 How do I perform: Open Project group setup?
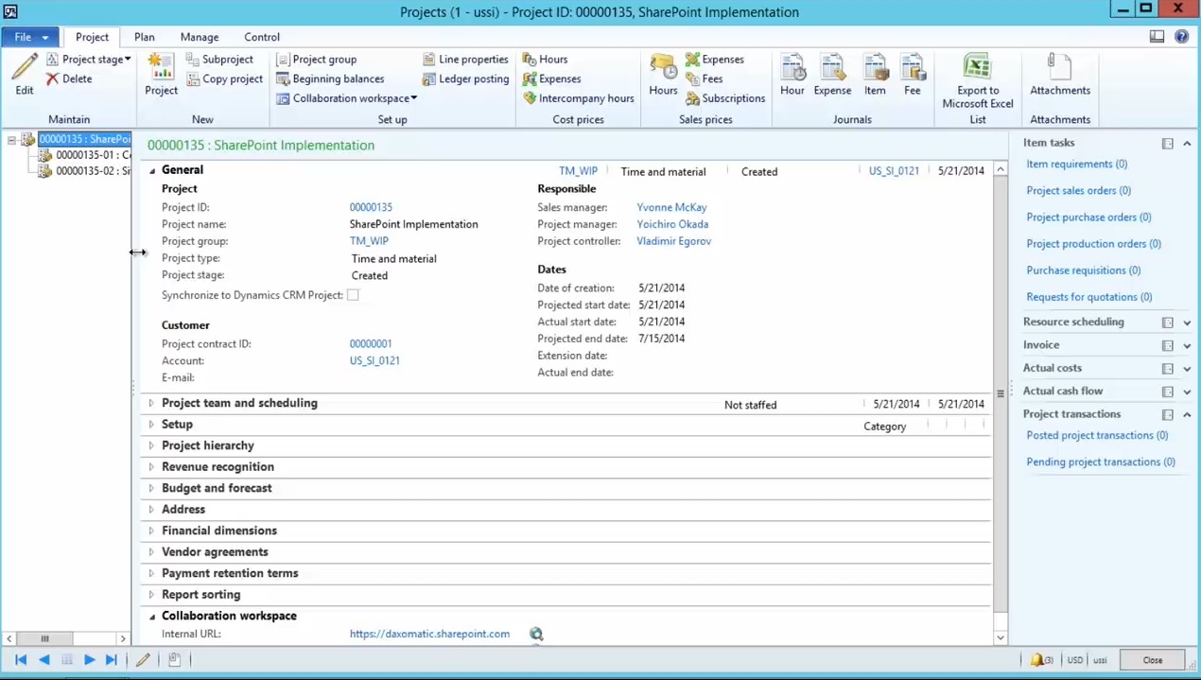coord(316,60)
